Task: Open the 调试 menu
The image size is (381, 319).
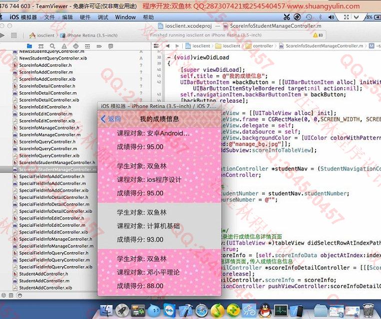Action: click(x=103, y=17)
